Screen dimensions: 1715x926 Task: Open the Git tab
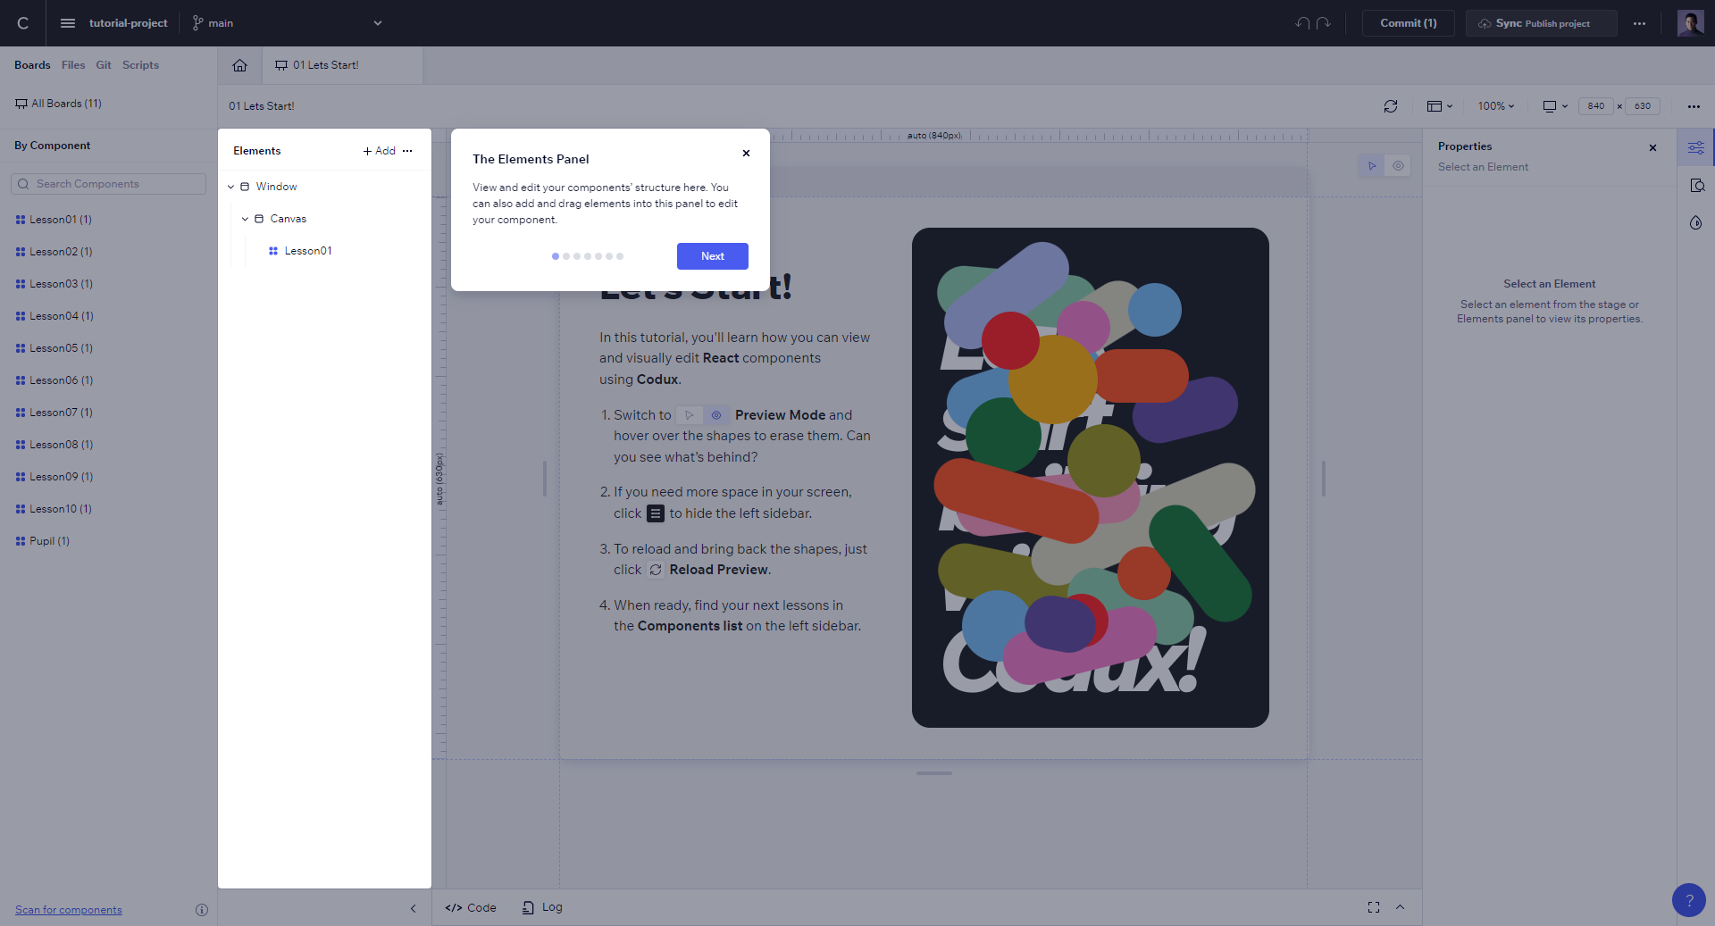click(x=104, y=65)
